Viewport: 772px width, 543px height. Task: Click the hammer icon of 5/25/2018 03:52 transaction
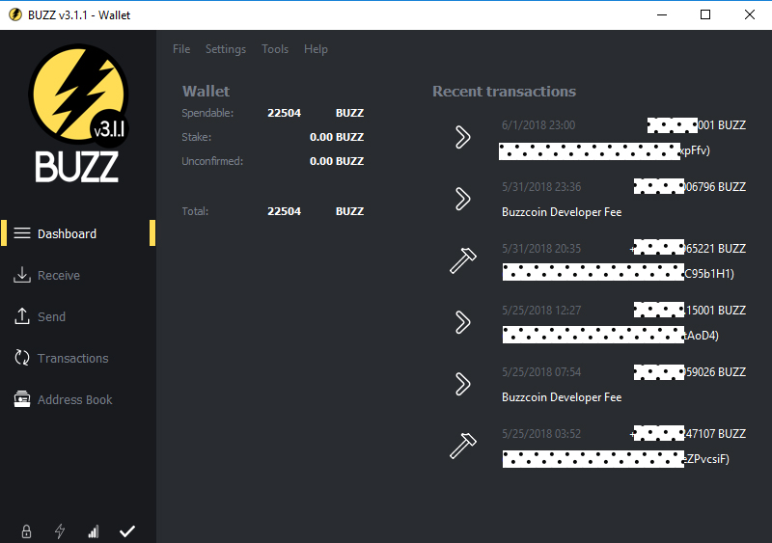[x=463, y=446]
